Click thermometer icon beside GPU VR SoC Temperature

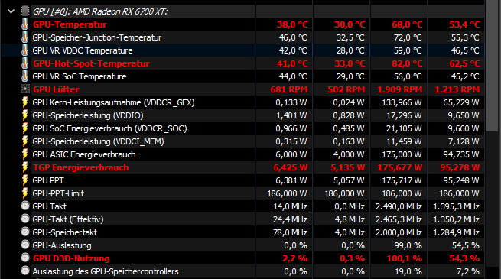(24, 76)
